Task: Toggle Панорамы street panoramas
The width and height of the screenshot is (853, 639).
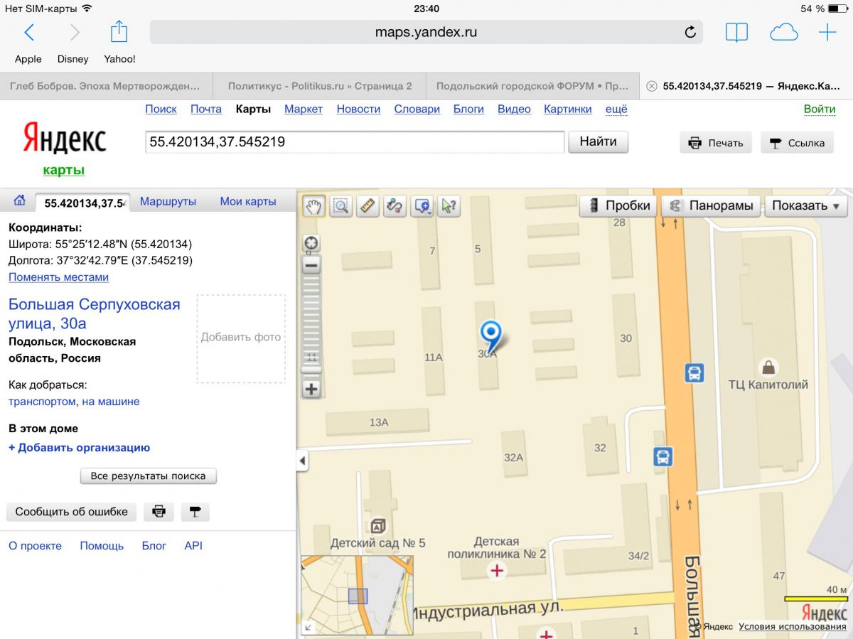Action: [712, 205]
